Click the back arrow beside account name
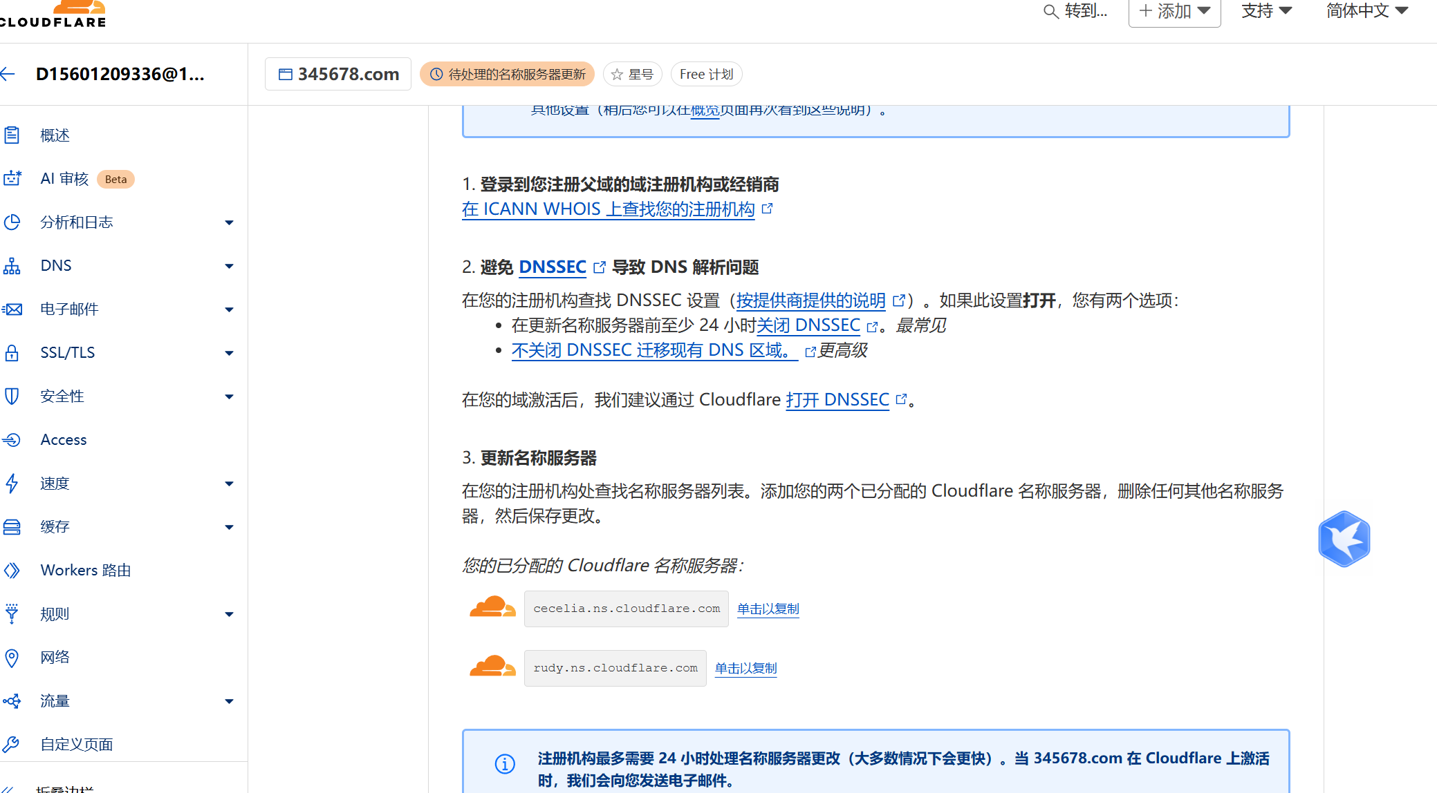The height and width of the screenshot is (793, 1437). pos(8,74)
